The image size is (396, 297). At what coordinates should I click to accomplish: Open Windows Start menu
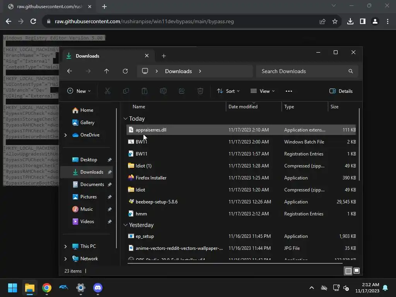click(x=12, y=288)
